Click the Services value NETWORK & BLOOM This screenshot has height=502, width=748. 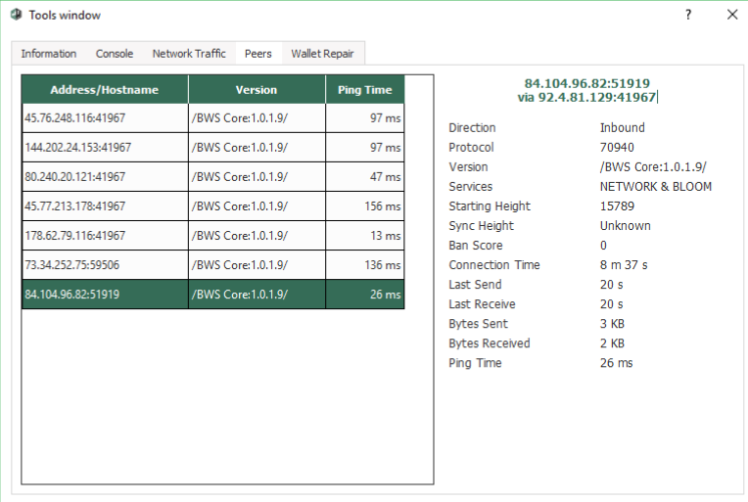655,186
